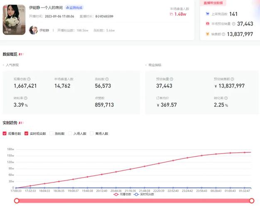Click the help icon beside 观看总数
The width and height of the screenshot is (260, 207).
click(29, 79)
